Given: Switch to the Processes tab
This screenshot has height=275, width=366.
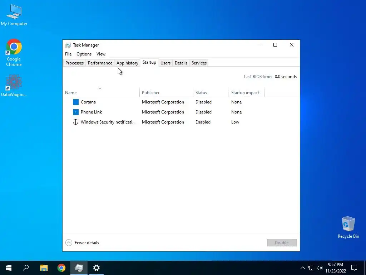Looking at the screenshot, I should coord(74,63).
